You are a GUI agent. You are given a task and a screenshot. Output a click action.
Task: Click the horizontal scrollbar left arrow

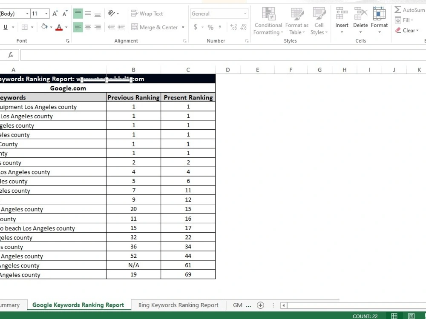tap(284, 305)
